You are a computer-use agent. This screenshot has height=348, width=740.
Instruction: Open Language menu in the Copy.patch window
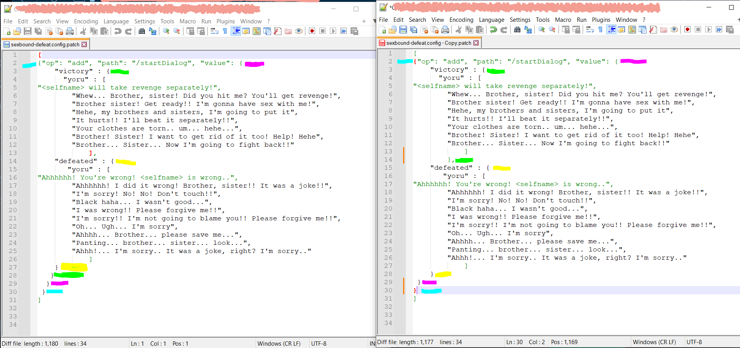(492, 20)
